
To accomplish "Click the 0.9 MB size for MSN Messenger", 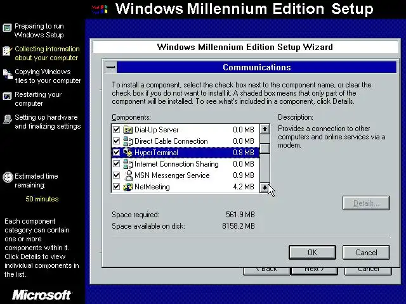I will pyautogui.click(x=244, y=175).
